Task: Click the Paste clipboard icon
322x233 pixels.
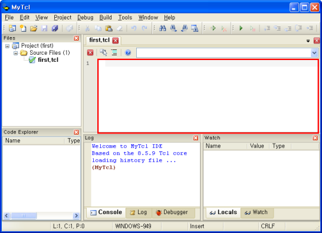Action: (x=109, y=28)
